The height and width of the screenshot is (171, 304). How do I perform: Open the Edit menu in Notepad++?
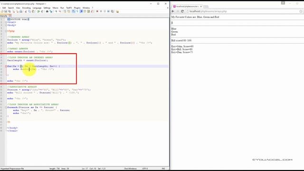4,8
